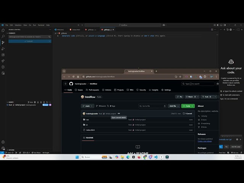Click the refresh icon in Graph section

point(47,102)
